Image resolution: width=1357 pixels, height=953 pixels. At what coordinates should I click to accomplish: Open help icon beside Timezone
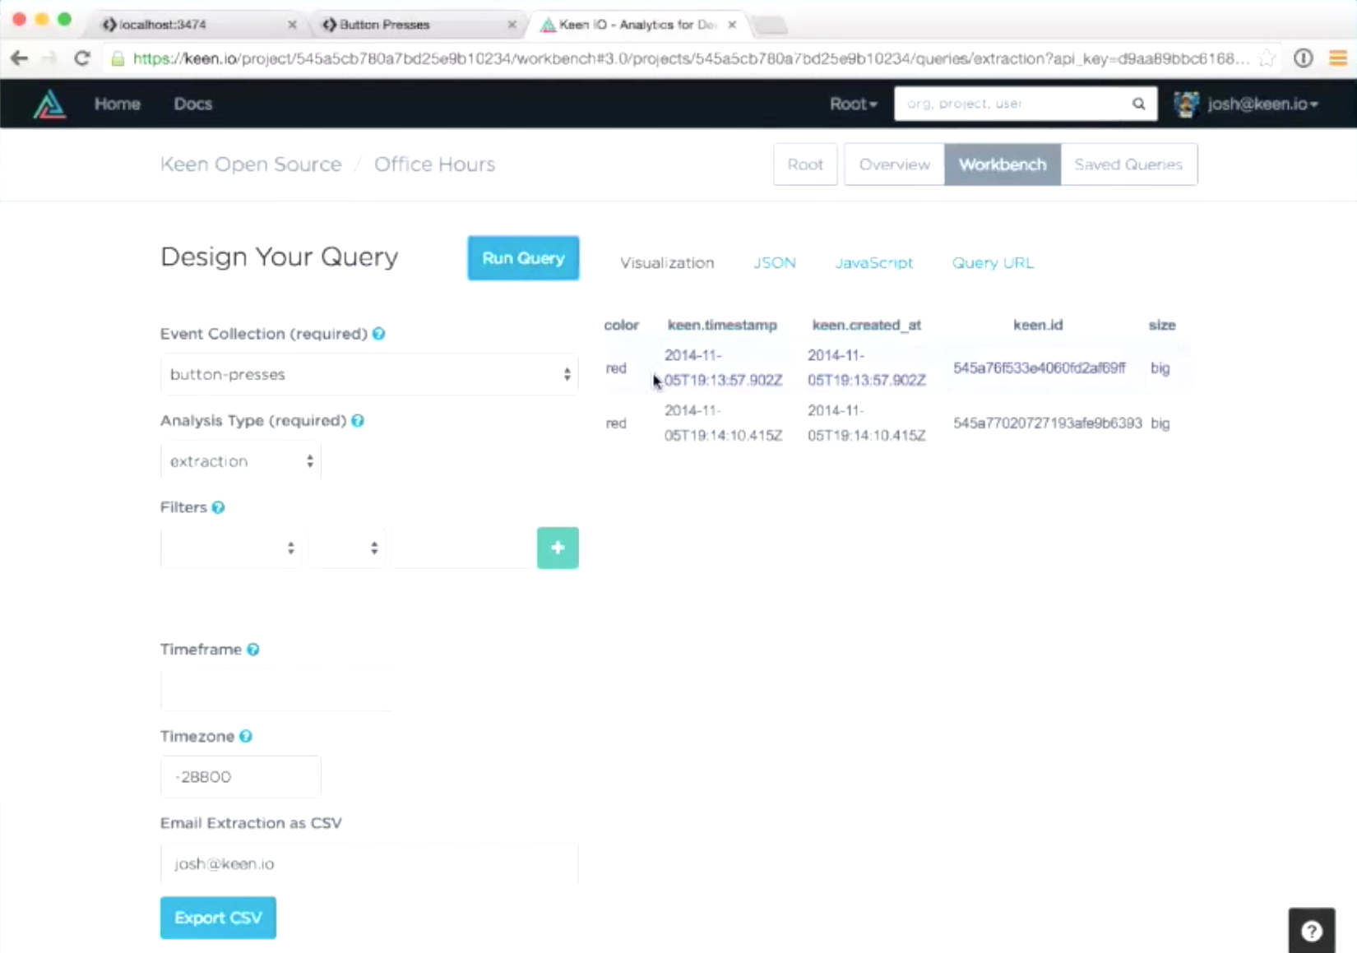[x=246, y=736]
